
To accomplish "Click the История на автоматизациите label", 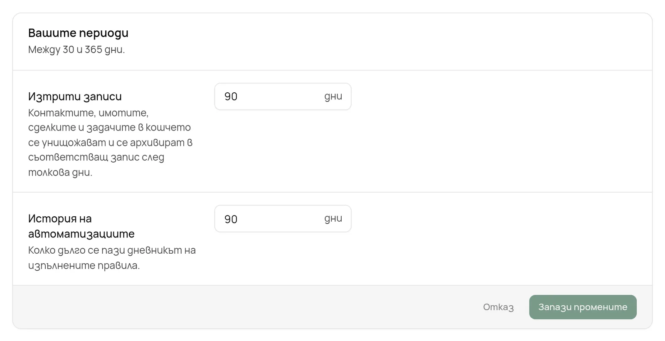I will point(81,226).
